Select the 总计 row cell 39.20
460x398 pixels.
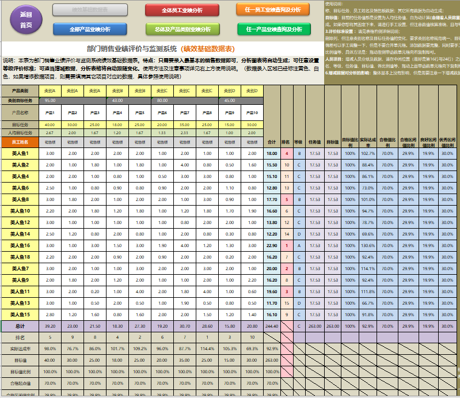(50, 326)
